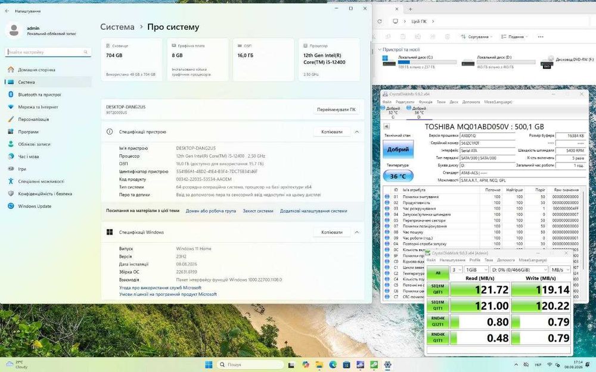Viewport: 596px width, 372px height.
Task: Open Microsoft Edge from taskbar
Action: pyautogui.click(x=333, y=365)
